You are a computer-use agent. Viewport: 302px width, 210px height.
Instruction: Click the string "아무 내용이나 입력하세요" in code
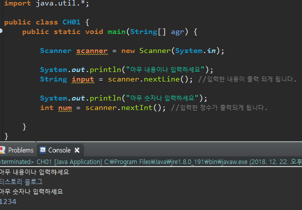[165, 69]
